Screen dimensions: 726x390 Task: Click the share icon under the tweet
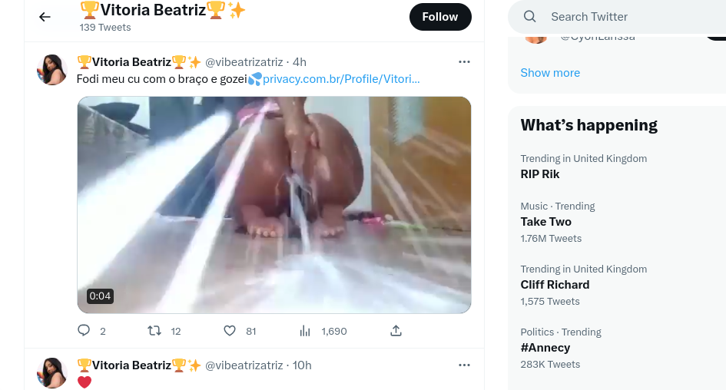pyautogui.click(x=396, y=331)
